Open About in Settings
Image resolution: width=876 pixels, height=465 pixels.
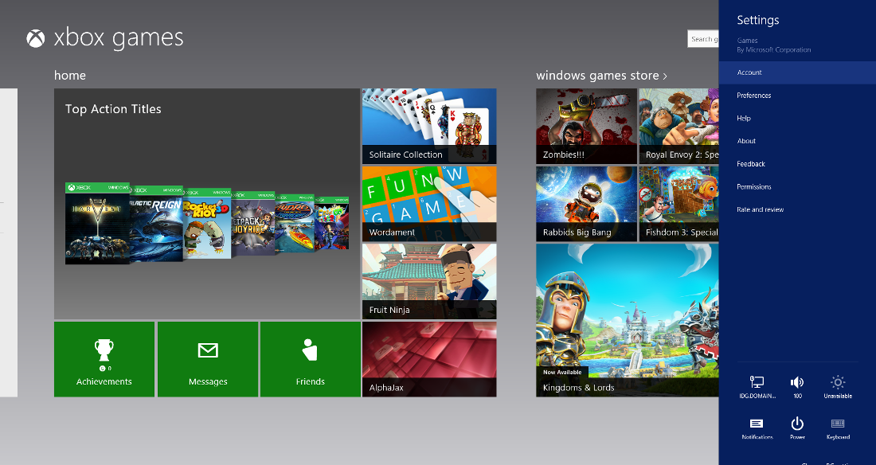746,142
